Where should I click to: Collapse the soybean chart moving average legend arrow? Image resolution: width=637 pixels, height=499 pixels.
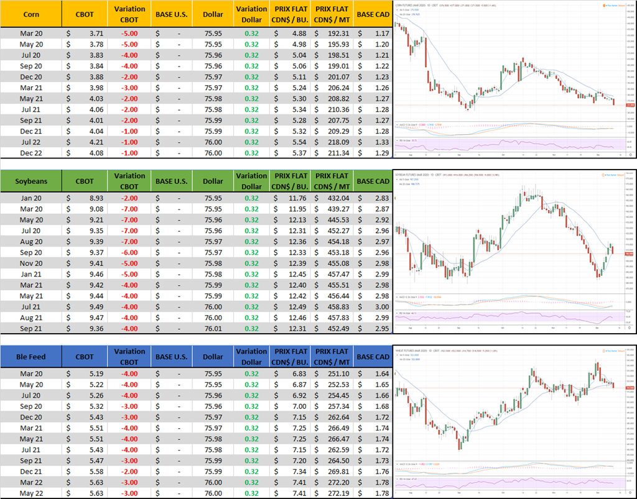(x=397, y=178)
